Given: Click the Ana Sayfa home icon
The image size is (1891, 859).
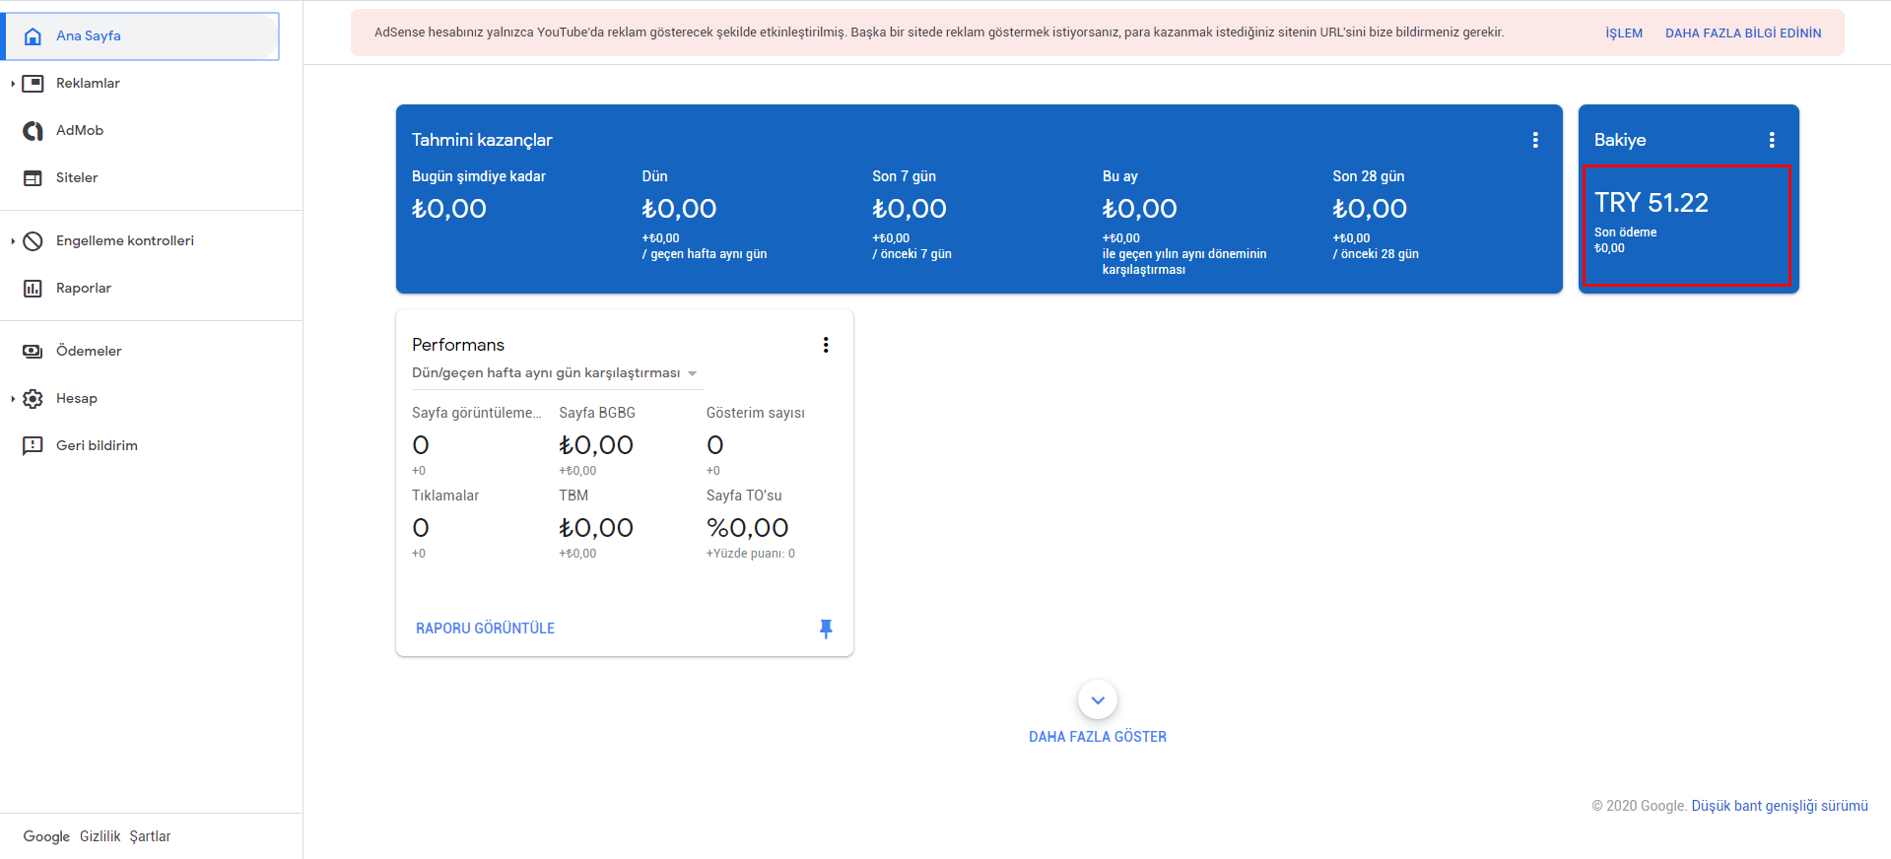Looking at the screenshot, I should click(x=33, y=36).
